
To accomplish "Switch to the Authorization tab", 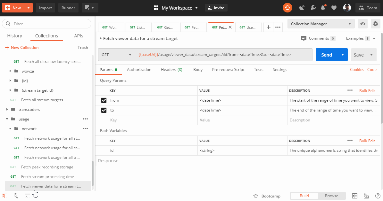I will (x=139, y=69).
